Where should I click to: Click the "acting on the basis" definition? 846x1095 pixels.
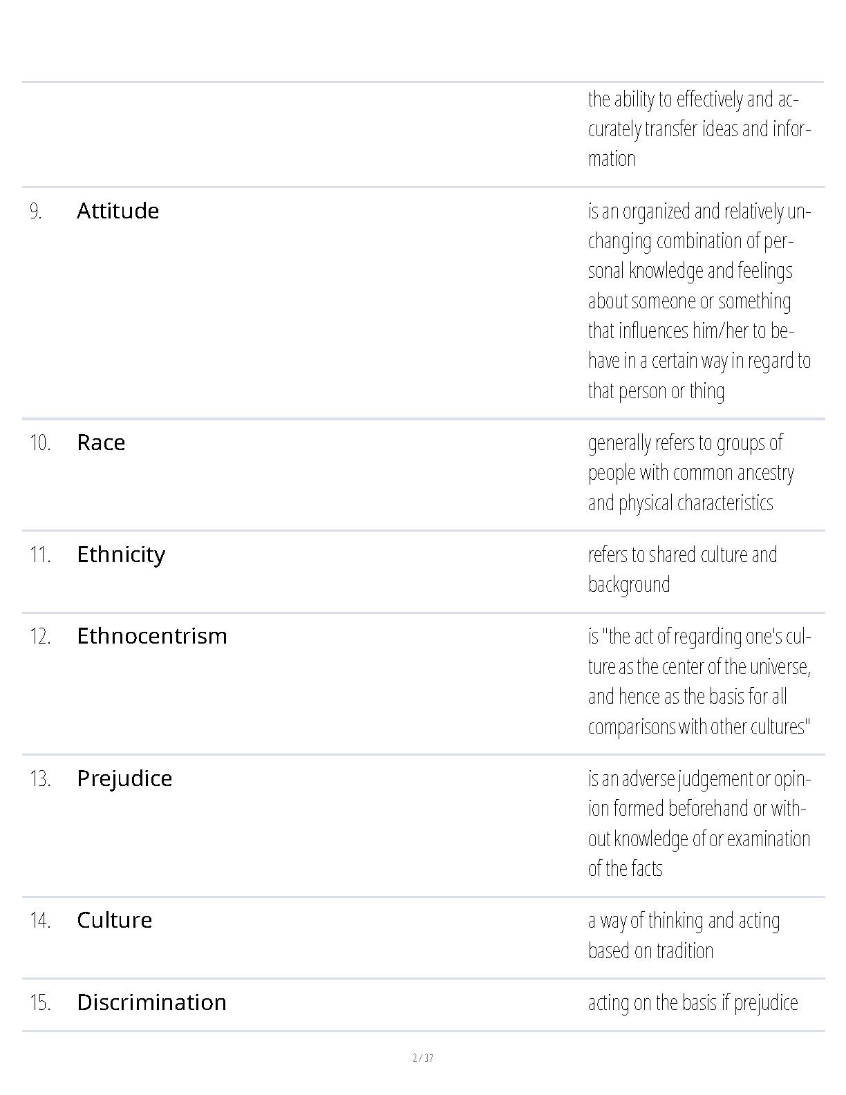tap(693, 1003)
